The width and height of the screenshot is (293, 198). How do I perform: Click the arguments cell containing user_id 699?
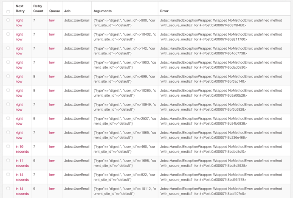point(125,79)
